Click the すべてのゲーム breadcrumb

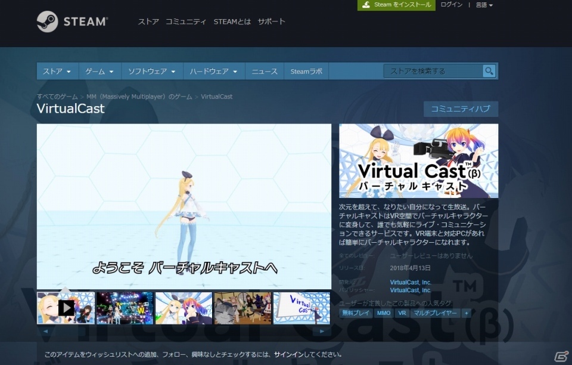point(57,97)
